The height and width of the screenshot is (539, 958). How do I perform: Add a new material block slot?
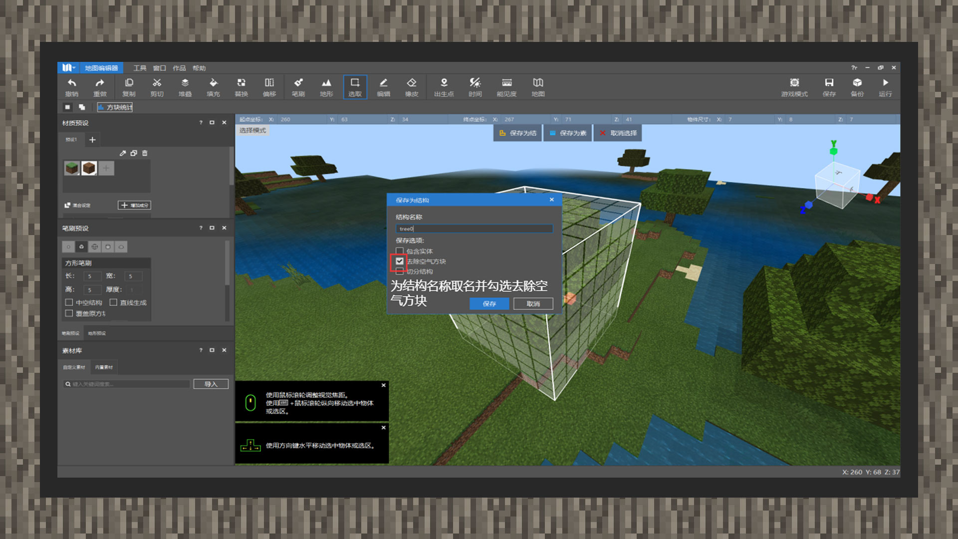(x=106, y=168)
